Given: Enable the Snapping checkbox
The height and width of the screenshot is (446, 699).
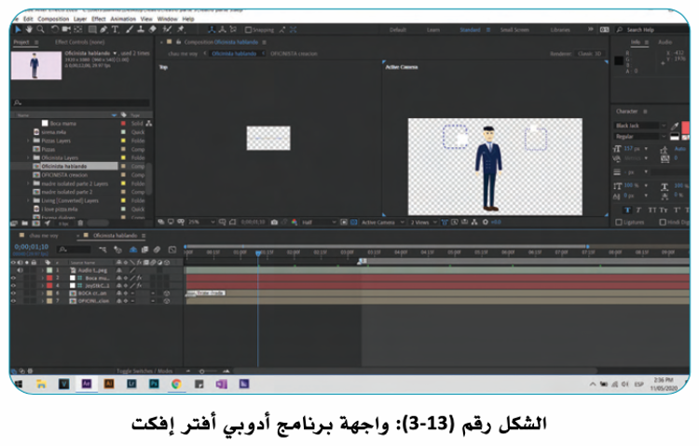Looking at the screenshot, I should click(248, 30).
